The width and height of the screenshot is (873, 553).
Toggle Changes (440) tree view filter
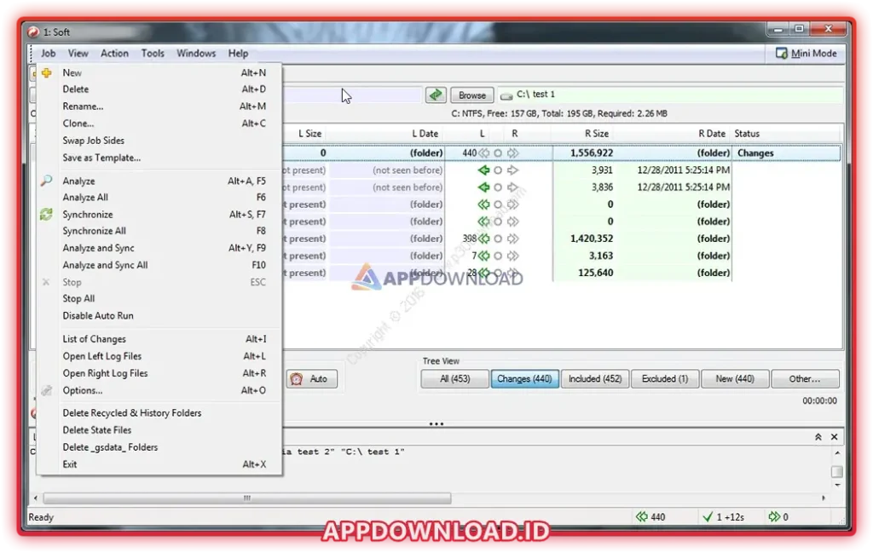(524, 379)
